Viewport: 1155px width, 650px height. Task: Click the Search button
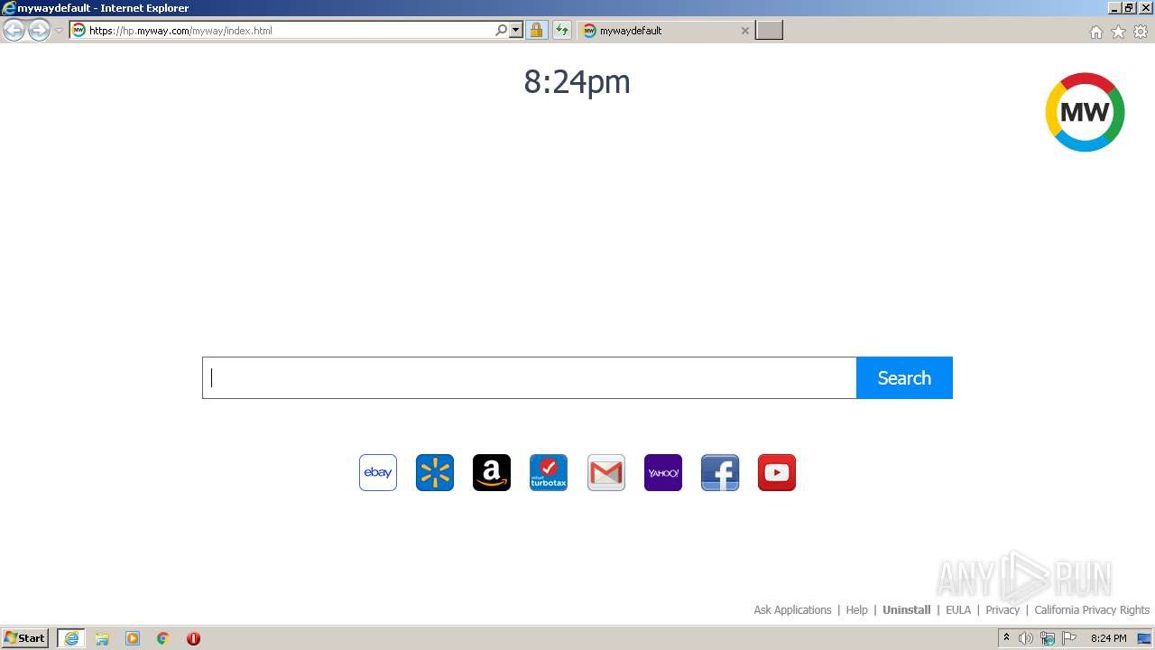904,377
